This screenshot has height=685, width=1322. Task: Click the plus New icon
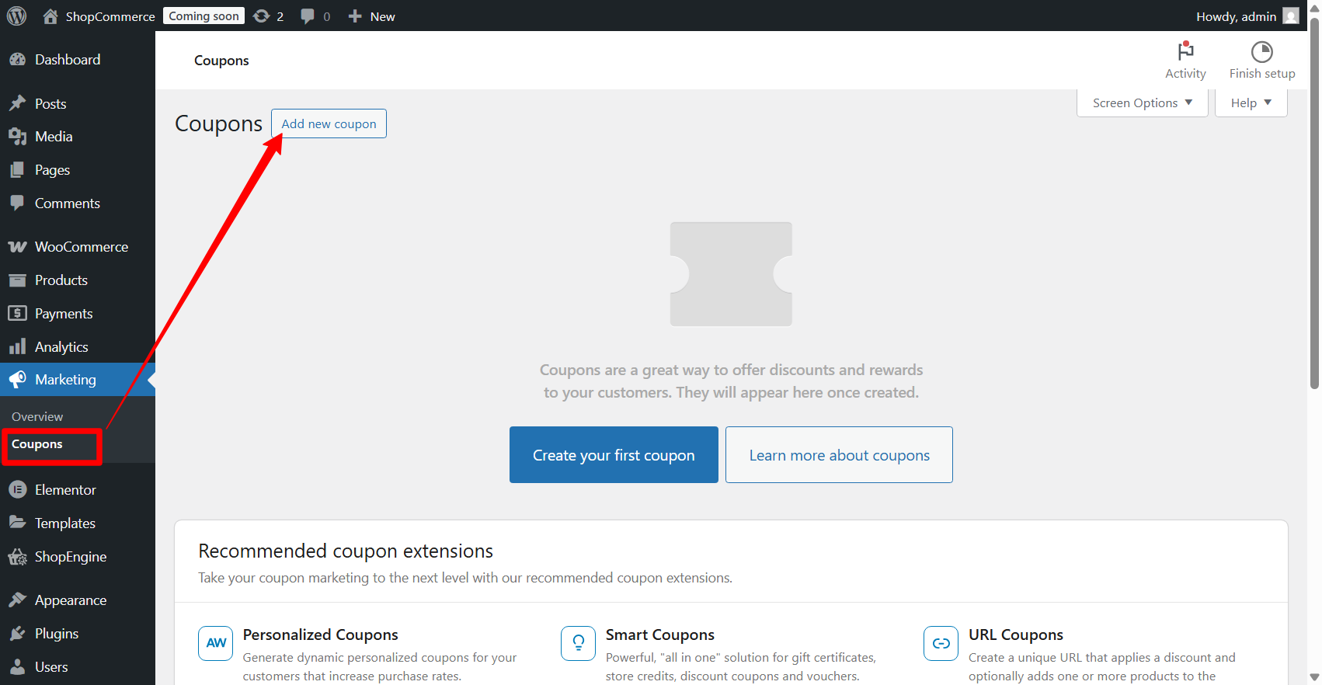(355, 16)
